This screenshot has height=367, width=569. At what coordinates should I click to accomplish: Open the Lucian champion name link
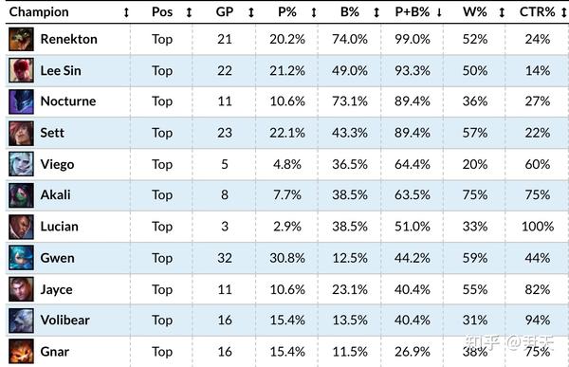(59, 227)
